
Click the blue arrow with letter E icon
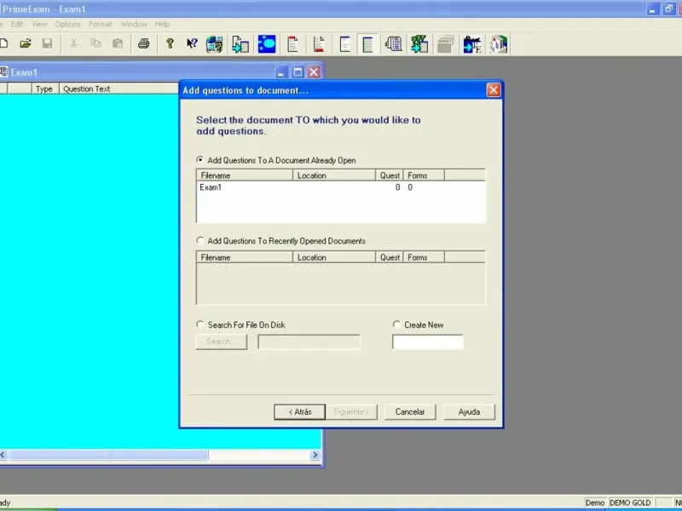coord(472,44)
